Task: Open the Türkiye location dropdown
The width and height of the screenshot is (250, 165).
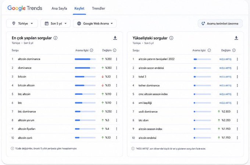Action: pyautogui.click(x=22, y=24)
